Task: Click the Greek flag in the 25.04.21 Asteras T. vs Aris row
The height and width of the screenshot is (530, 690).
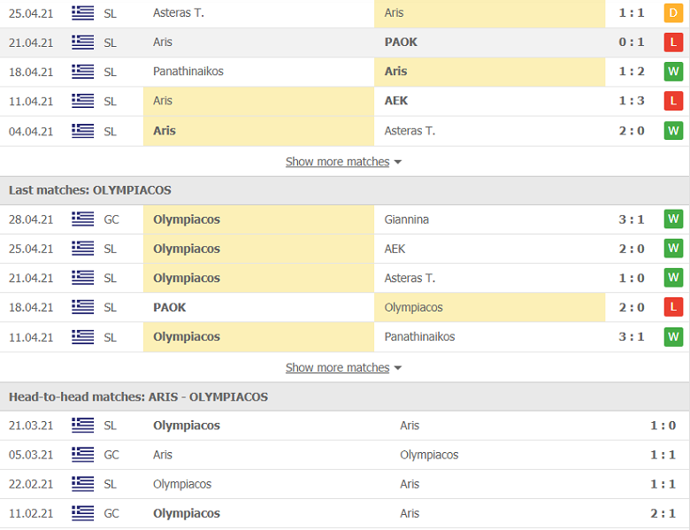Action: (83, 13)
